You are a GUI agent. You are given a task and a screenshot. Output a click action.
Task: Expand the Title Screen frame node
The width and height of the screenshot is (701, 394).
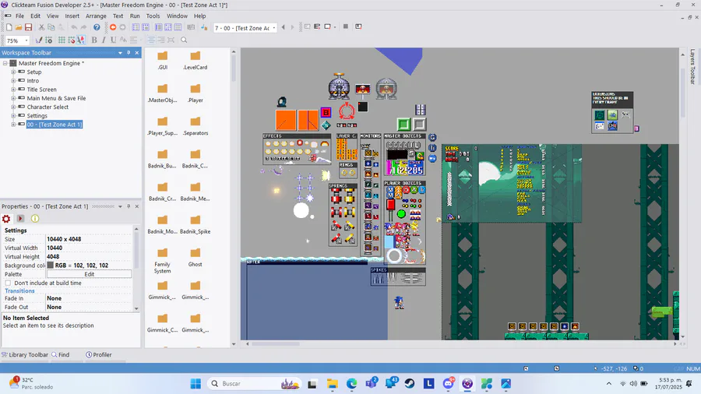(13, 90)
